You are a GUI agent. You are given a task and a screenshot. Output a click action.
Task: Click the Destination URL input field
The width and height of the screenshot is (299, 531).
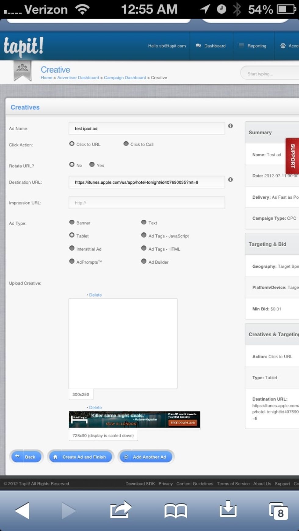click(147, 182)
